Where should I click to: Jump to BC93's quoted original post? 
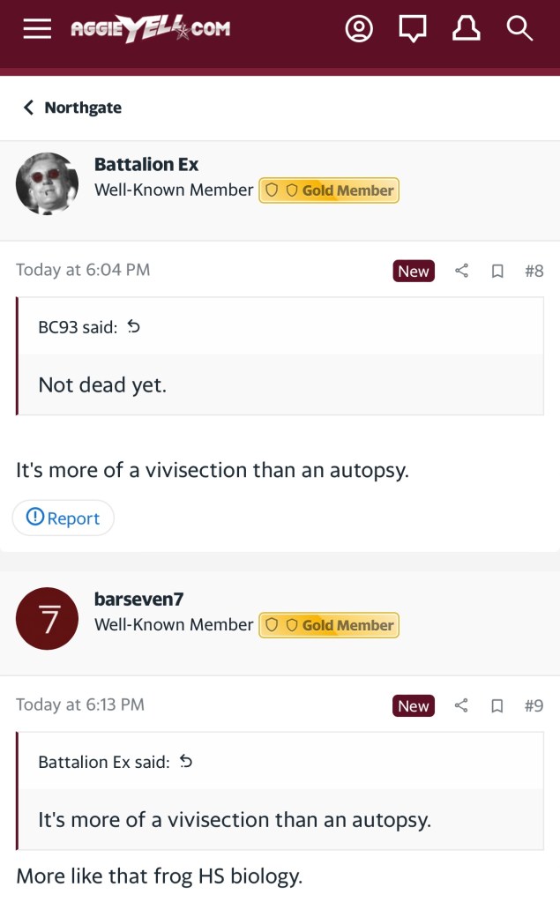click(x=134, y=327)
